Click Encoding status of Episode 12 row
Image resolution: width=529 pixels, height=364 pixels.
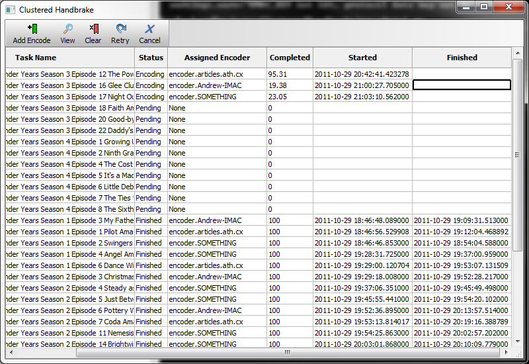(150, 74)
